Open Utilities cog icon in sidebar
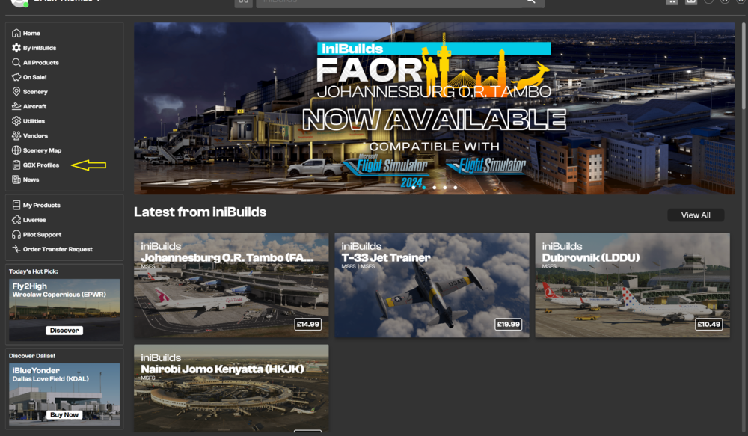The height and width of the screenshot is (436, 748). pyautogui.click(x=16, y=121)
